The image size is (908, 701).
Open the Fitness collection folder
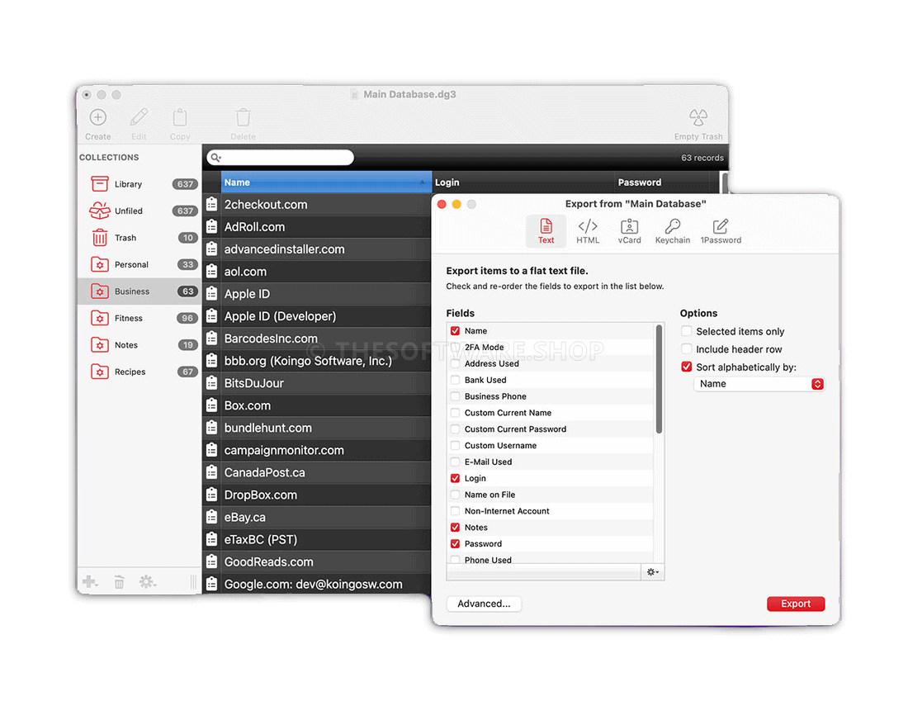pos(100,318)
